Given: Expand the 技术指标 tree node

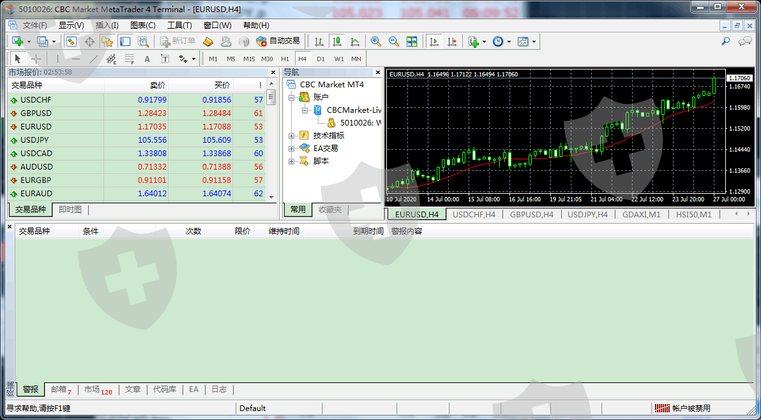Looking at the screenshot, I should coord(292,135).
